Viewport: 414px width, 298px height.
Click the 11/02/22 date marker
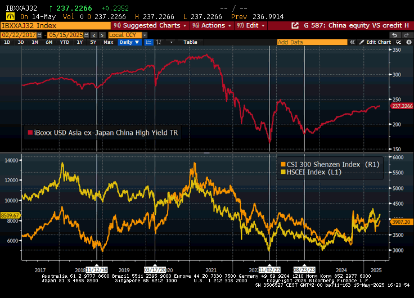[269, 270]
